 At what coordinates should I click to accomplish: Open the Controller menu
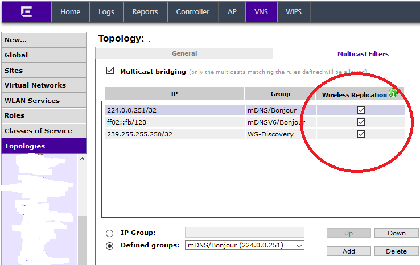[x=193, y=12]
